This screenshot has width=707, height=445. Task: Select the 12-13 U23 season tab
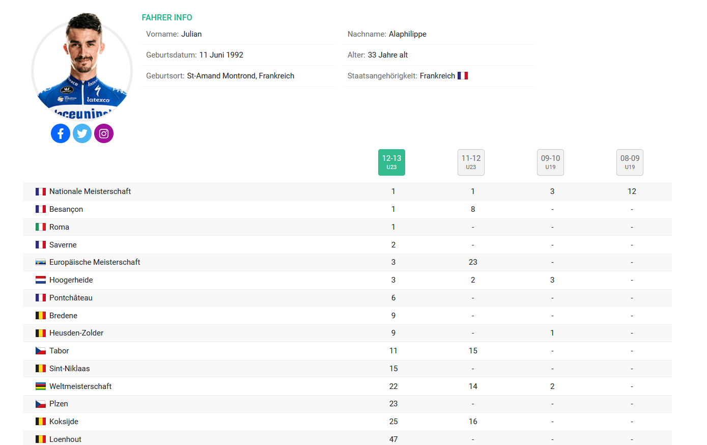click(x=391, y=162)
